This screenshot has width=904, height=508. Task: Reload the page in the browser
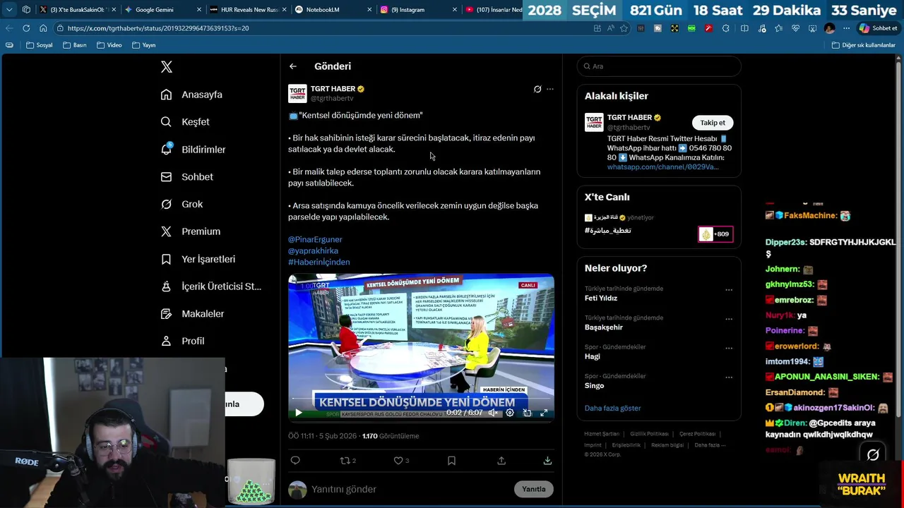26,28
